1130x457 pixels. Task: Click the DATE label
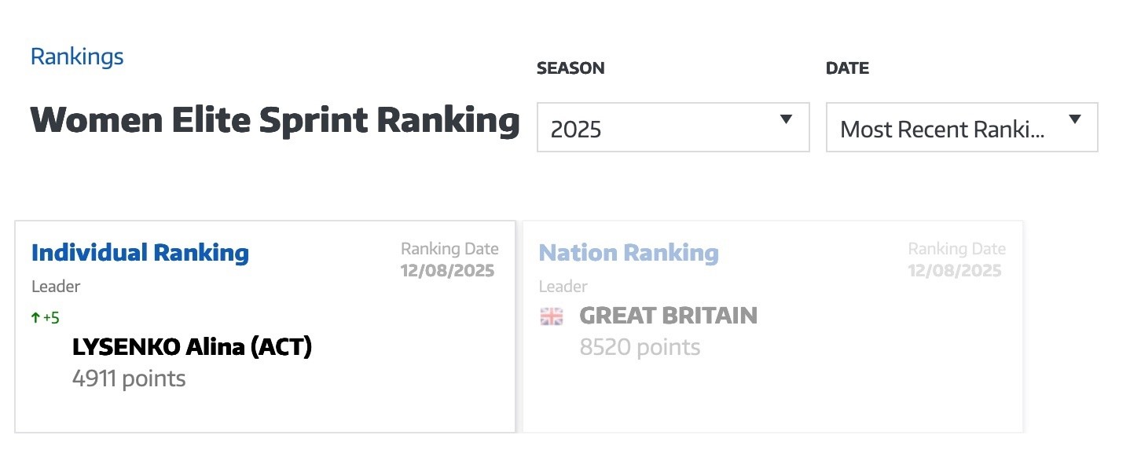(847, 68)
